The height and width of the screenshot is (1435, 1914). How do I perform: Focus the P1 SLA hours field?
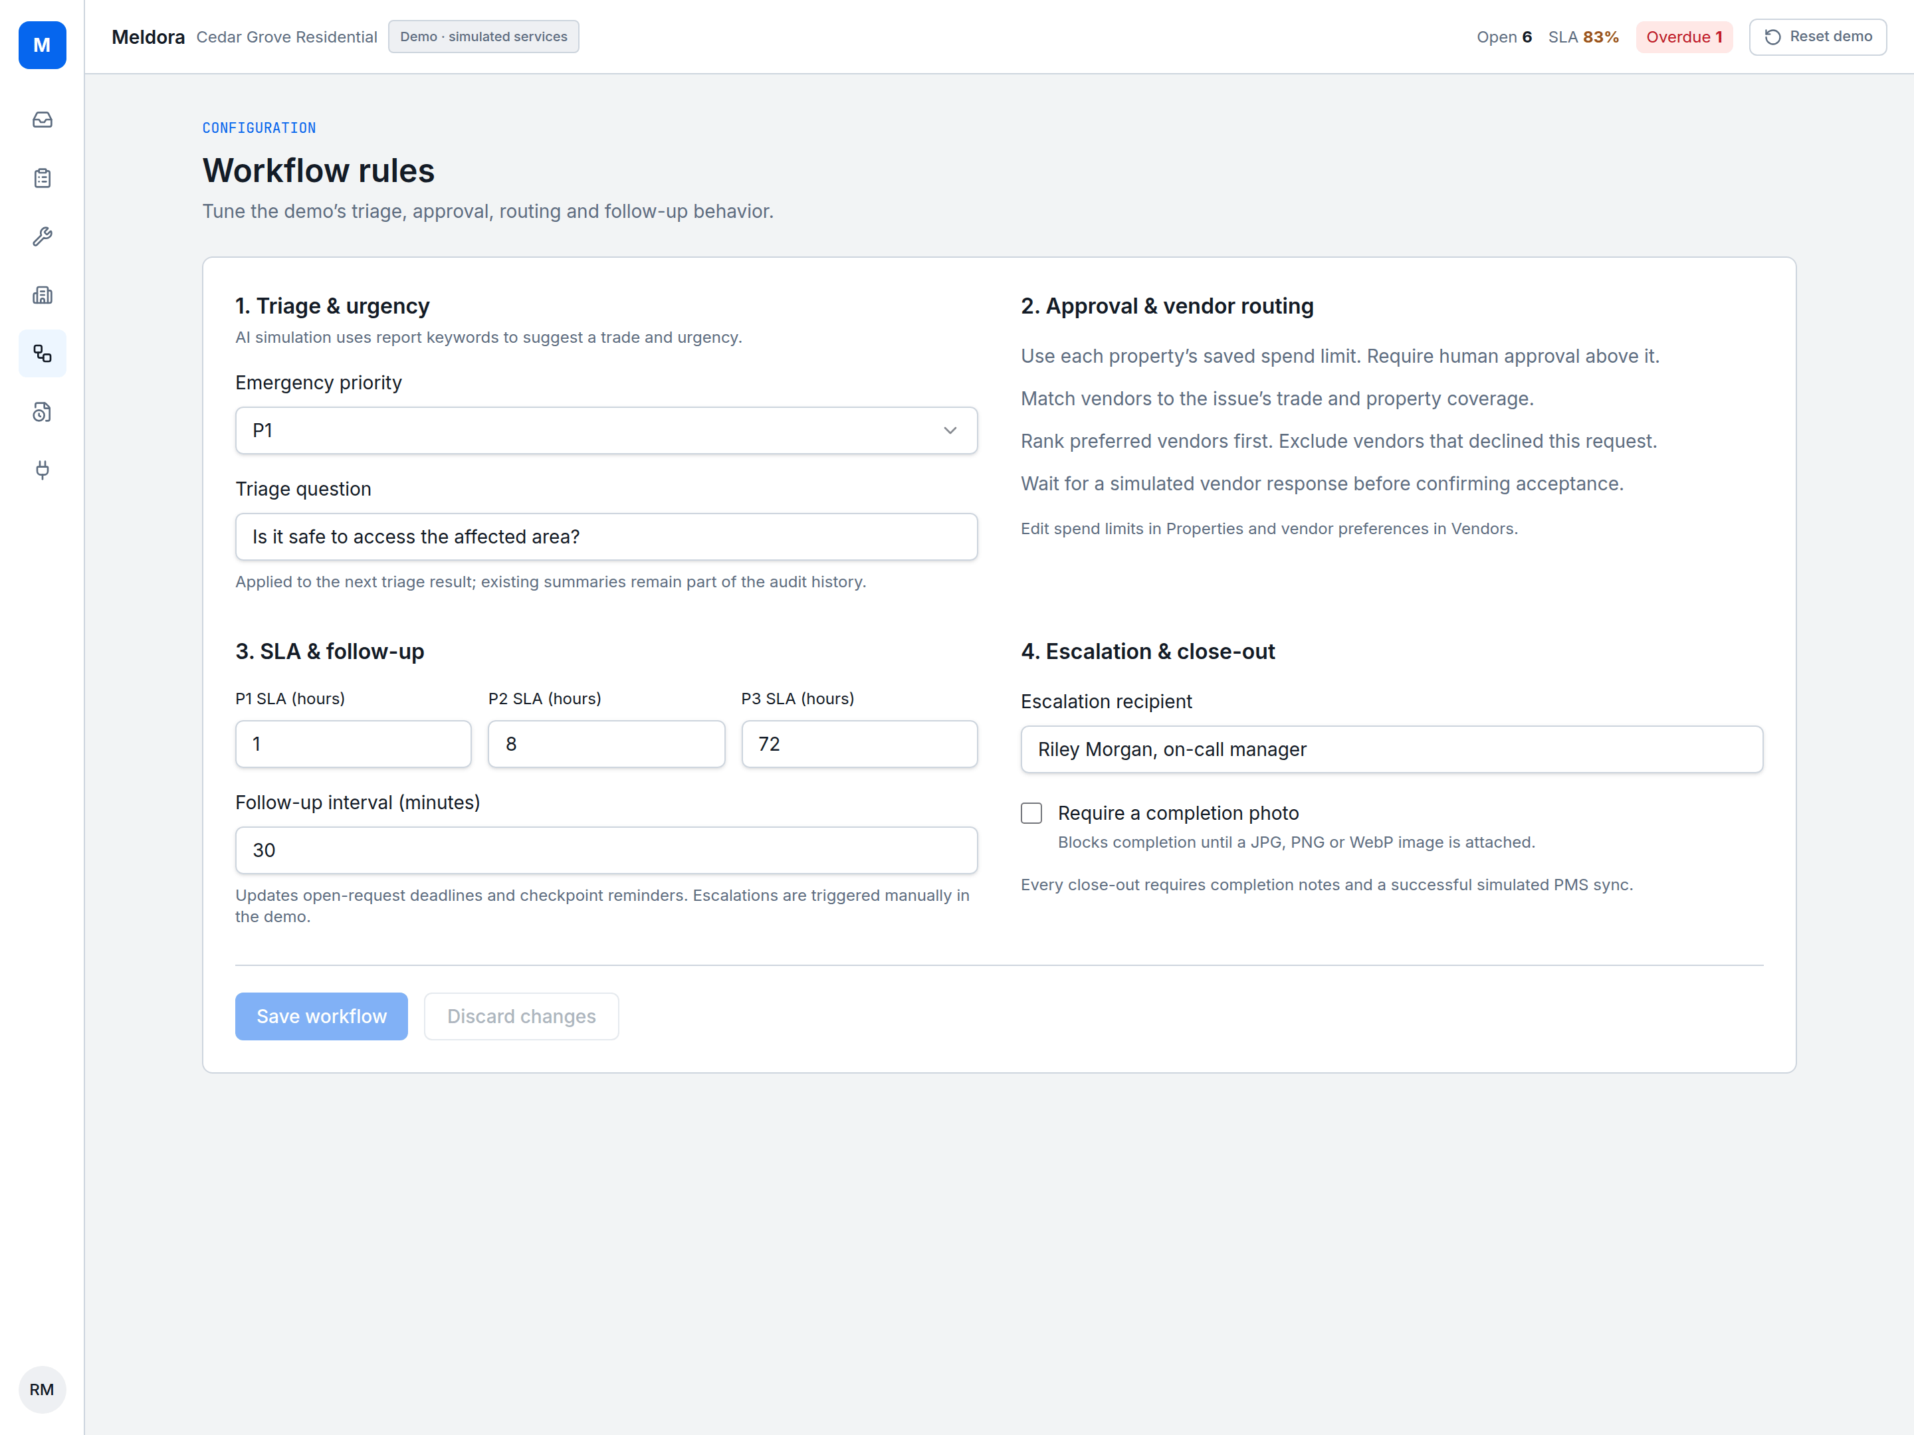(353, 744)
